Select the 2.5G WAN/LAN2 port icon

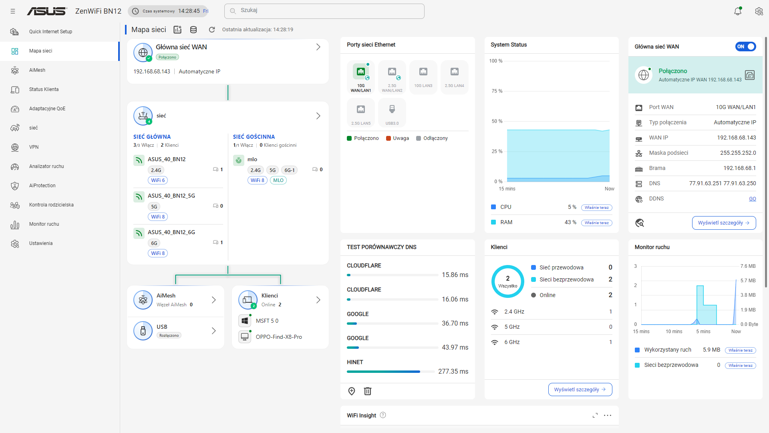click(x=392, y=78)
